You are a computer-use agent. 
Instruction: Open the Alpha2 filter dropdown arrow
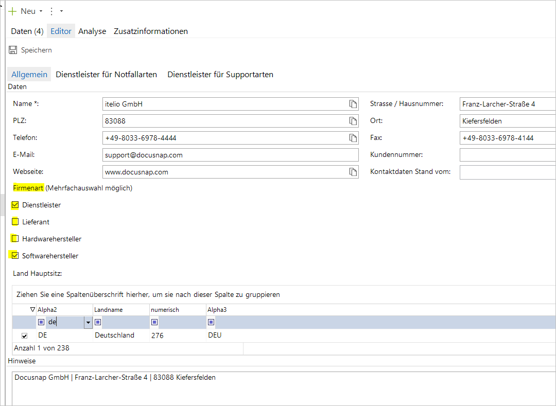(x=88, y=323)
